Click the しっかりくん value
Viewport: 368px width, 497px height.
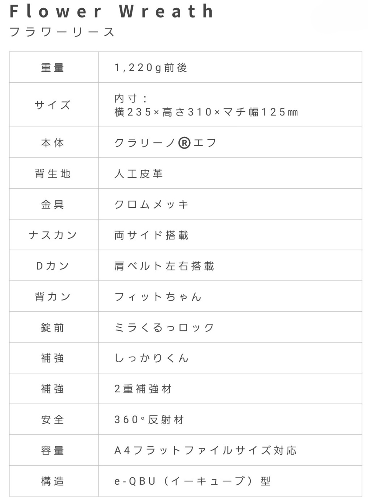pos(152,358)
